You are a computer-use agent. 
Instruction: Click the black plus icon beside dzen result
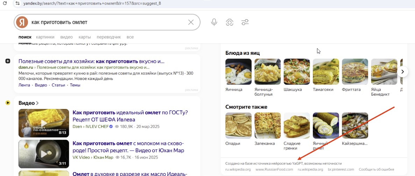point(8,61)
